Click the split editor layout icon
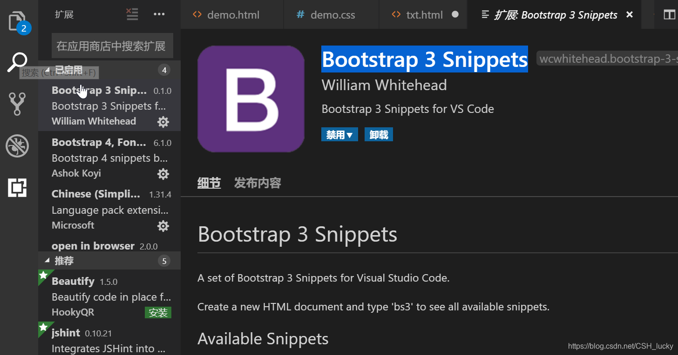 pos(669,14)
